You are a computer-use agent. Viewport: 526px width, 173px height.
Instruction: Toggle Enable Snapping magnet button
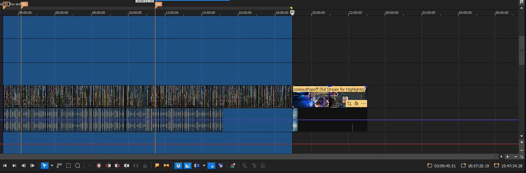tap(178, 166)
